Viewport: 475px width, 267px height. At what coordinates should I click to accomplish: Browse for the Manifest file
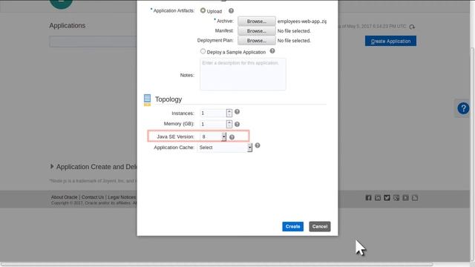pyautogui.click(x=257, y=31)
